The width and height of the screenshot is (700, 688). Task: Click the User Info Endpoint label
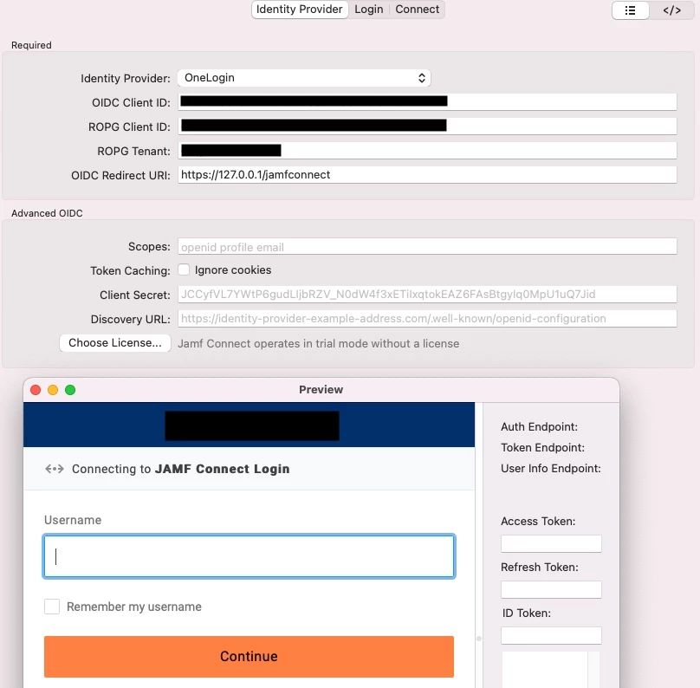click(x=551, y=468)
